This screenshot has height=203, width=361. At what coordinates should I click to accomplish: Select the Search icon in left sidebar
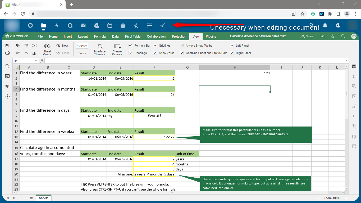click(x=7, y=66)
